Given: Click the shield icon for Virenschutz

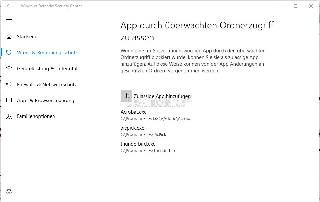Looking at the screenshot, I should coord(9,52).
